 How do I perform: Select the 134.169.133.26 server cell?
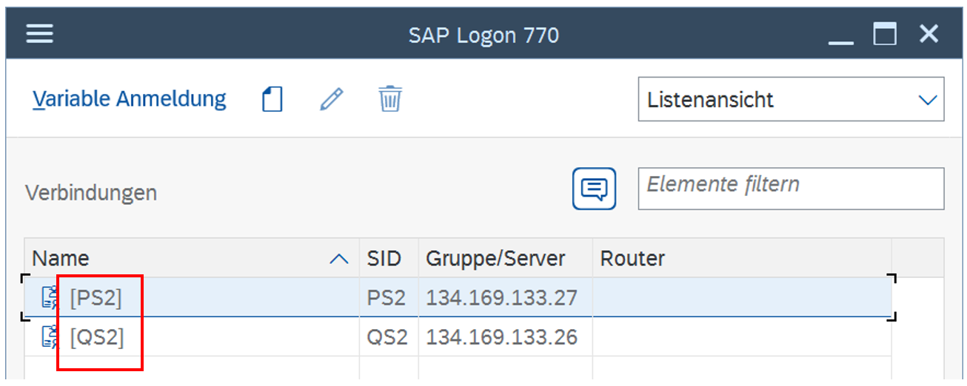(501, 337)
